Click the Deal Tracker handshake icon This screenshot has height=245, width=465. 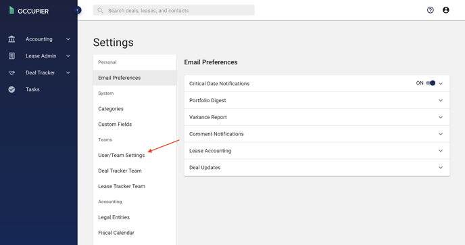point(11,73)
